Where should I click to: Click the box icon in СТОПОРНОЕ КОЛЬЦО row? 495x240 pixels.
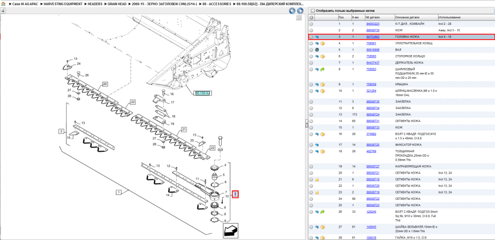tap(323, 57)
